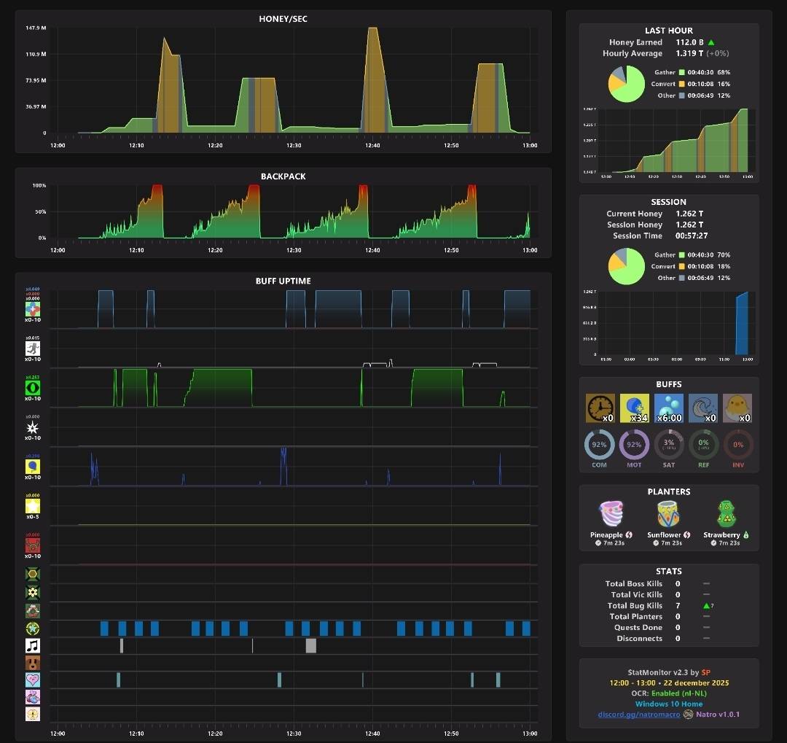Click the Natro v1.0.1 label

[717, 715]
